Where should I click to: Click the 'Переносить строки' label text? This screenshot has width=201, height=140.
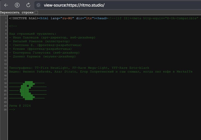(x=17, y=12)
